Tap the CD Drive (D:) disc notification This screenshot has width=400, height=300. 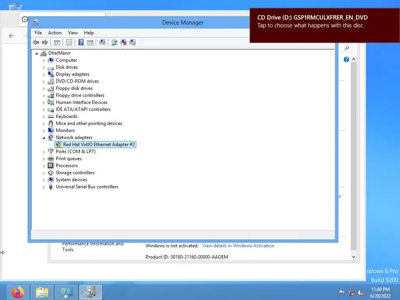pos(325,25)
